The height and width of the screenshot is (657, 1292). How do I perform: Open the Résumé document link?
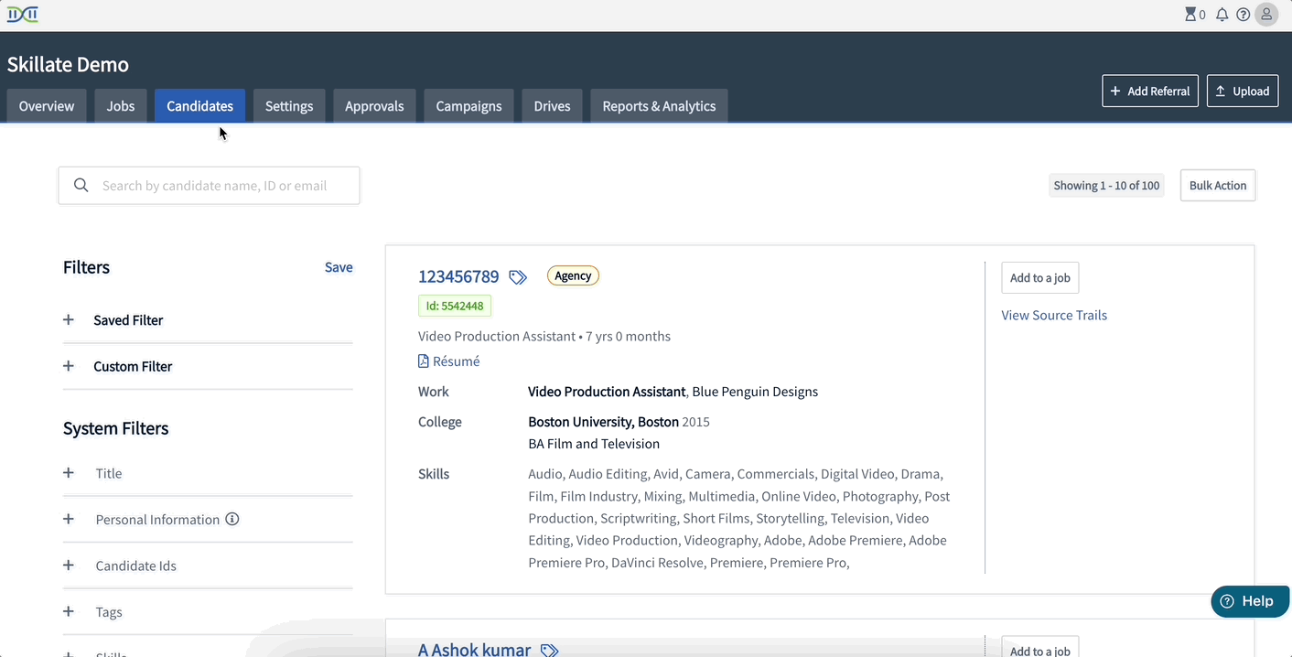tap(449, 361)
